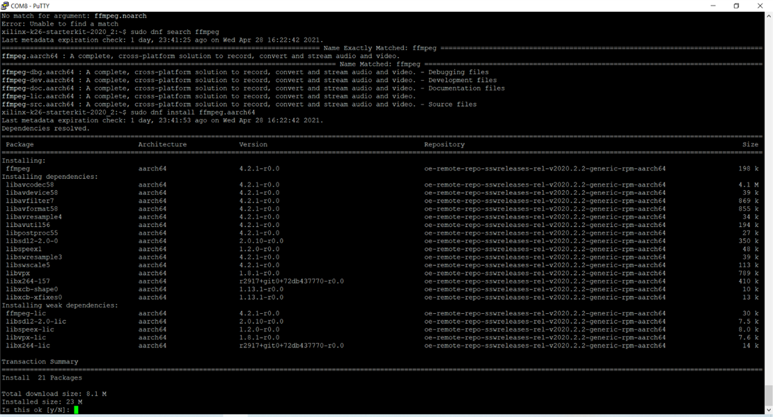Click the 'libavfilter7' package name
The width and height of the screenshot is (773, 417).
point(30,200)
